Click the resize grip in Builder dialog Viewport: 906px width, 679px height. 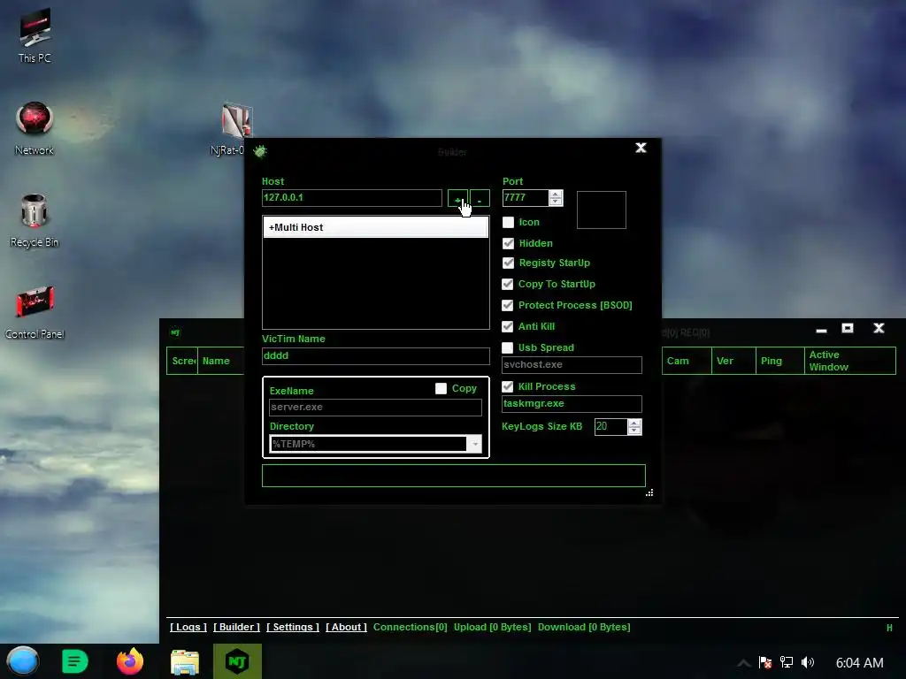click(649, 492)
